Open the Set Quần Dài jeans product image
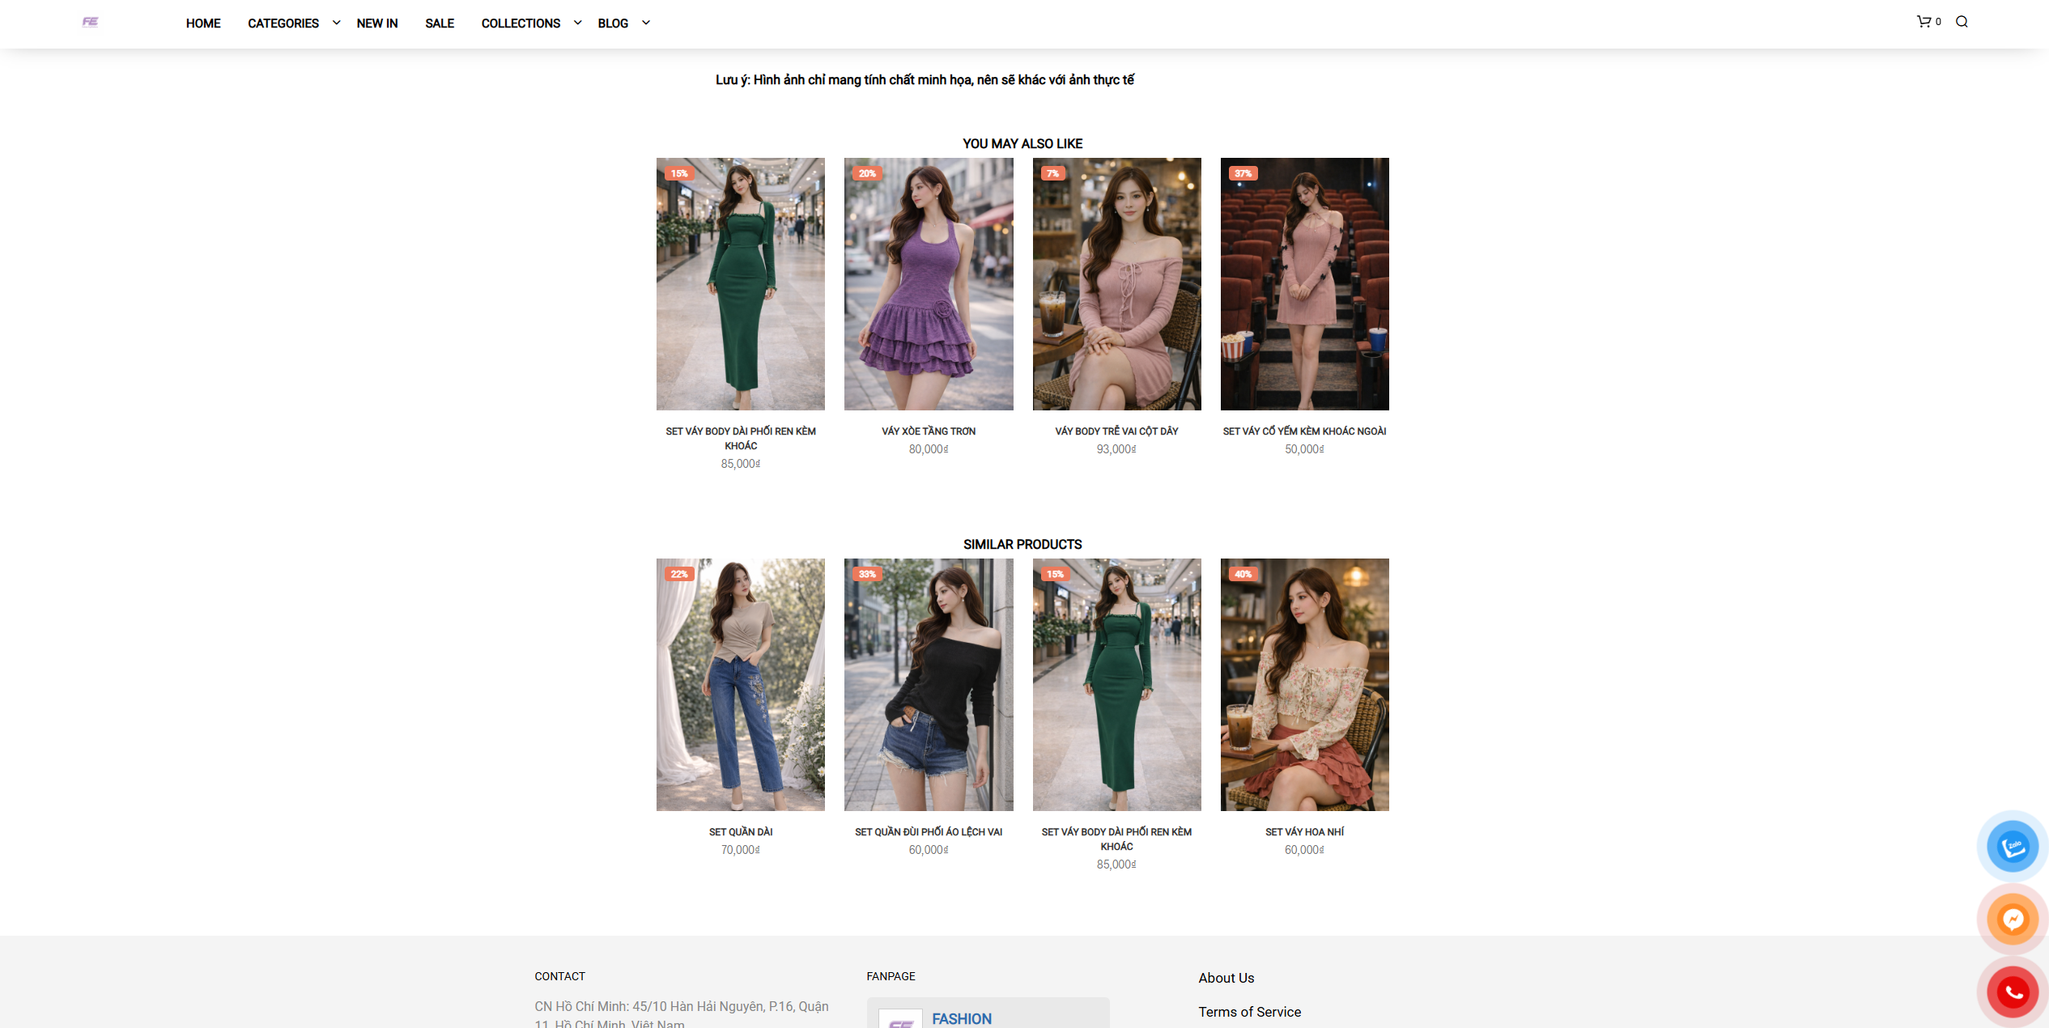Screen dimensions: 2049x1028 point(740,684)
